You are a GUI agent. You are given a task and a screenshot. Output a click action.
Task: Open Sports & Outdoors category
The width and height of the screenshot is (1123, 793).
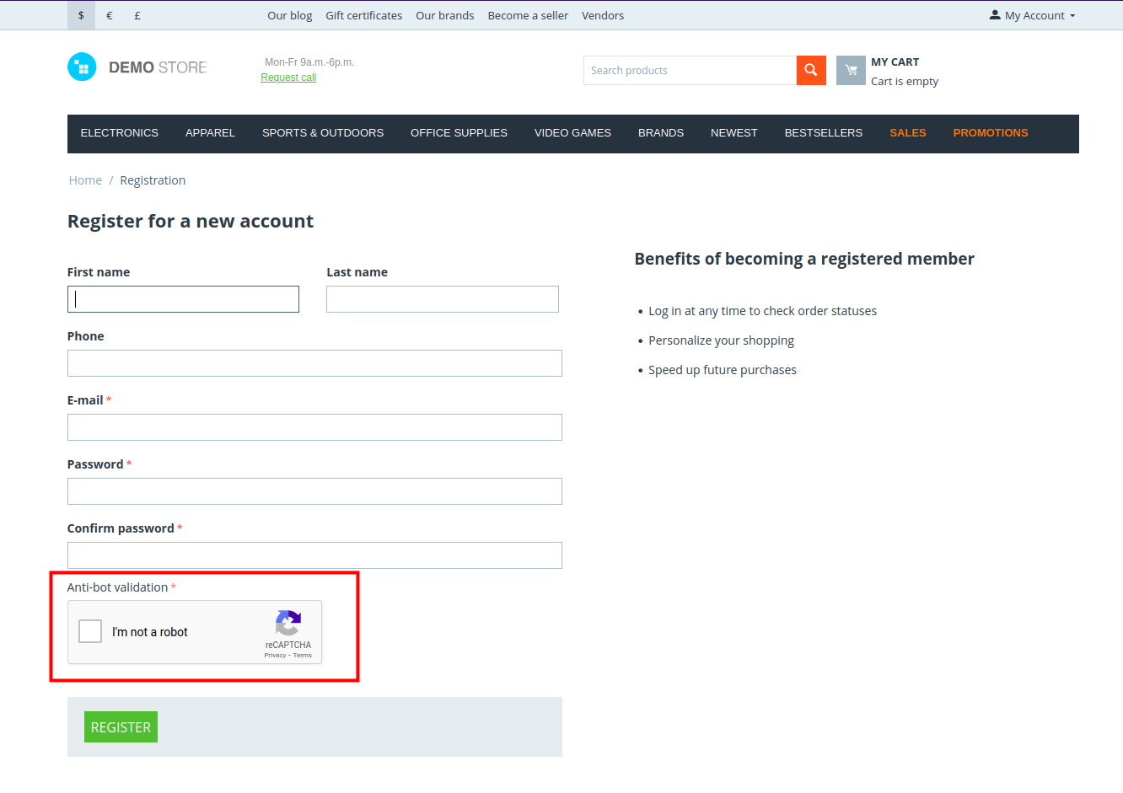(323, 133)
